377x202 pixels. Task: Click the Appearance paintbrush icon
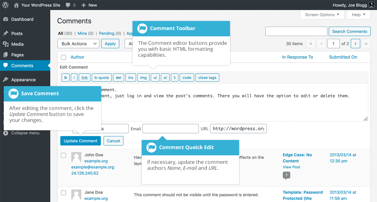pos(6,80)
